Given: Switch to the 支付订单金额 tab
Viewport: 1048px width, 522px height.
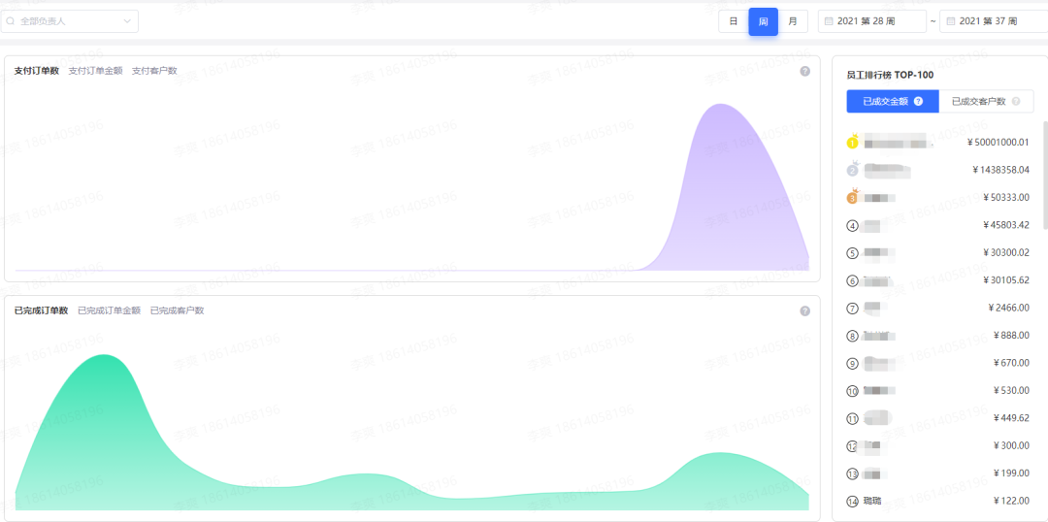Looking at the screenshot, I should 95,71.
